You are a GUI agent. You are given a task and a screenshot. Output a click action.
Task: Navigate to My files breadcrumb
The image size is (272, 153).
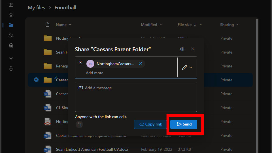36,8
